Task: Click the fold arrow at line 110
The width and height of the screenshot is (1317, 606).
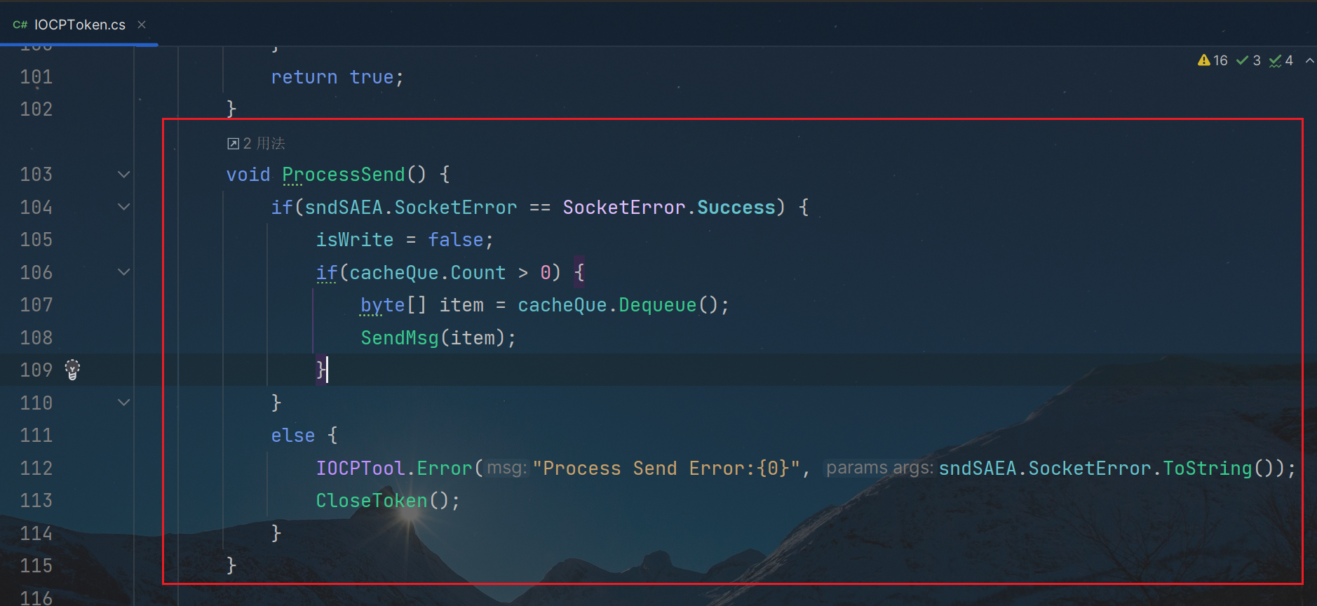Action: click(124, 403)
